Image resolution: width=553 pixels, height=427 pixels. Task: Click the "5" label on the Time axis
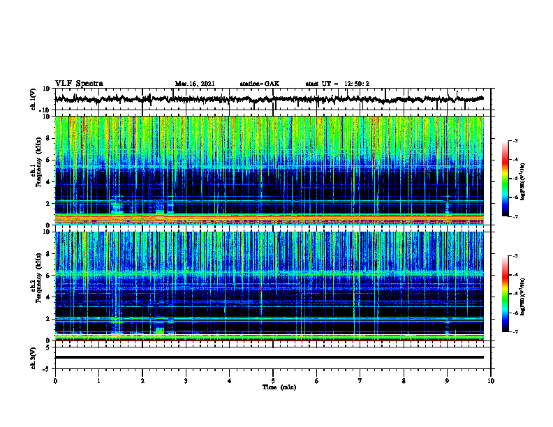coord(273,381)
